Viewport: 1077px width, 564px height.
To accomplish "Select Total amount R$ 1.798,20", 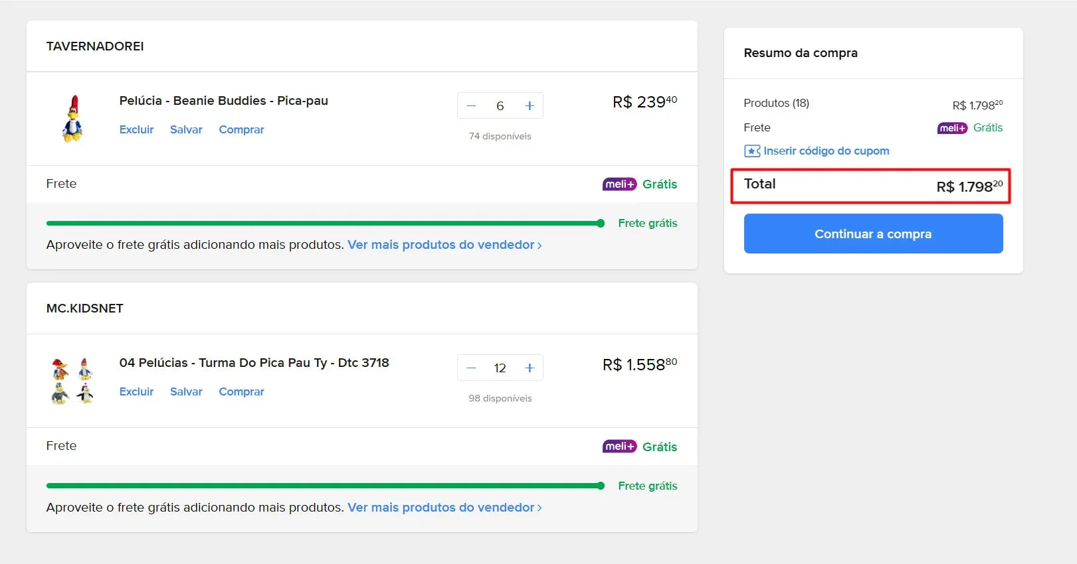I will 969,186.
